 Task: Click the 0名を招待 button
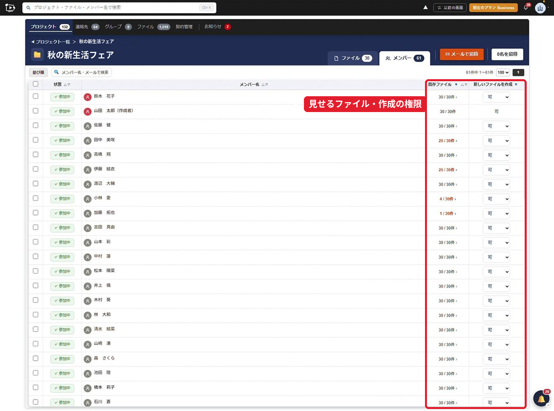[507, 54]
